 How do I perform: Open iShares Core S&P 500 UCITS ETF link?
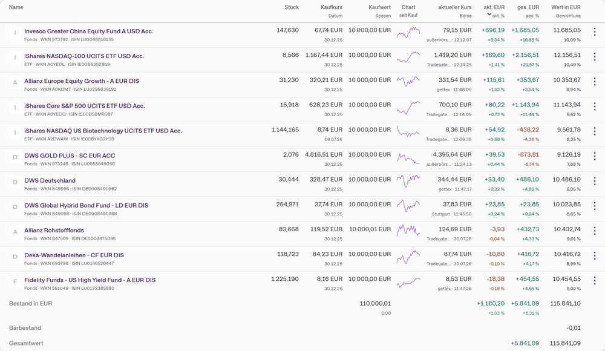coord(85,106)
